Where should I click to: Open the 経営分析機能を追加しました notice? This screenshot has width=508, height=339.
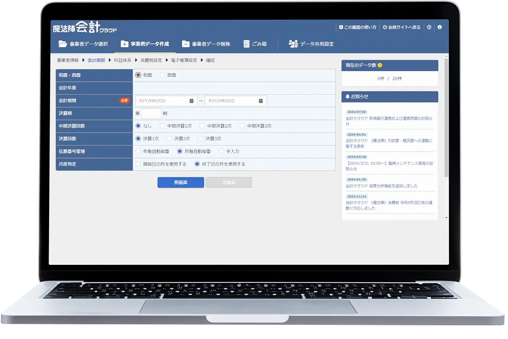[381, 186]
